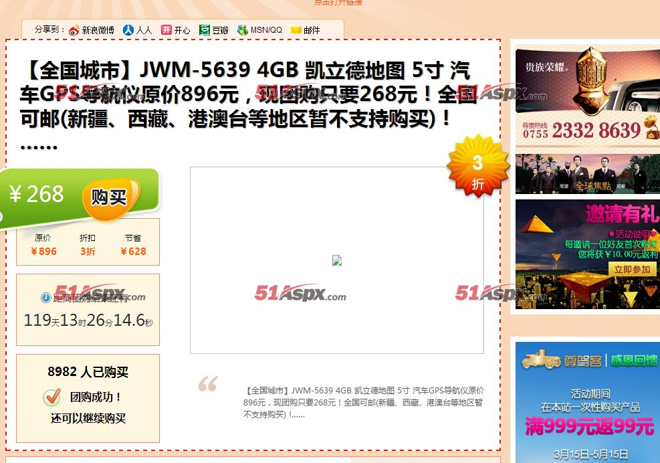Click the email envelope share icon

point(296,30)
